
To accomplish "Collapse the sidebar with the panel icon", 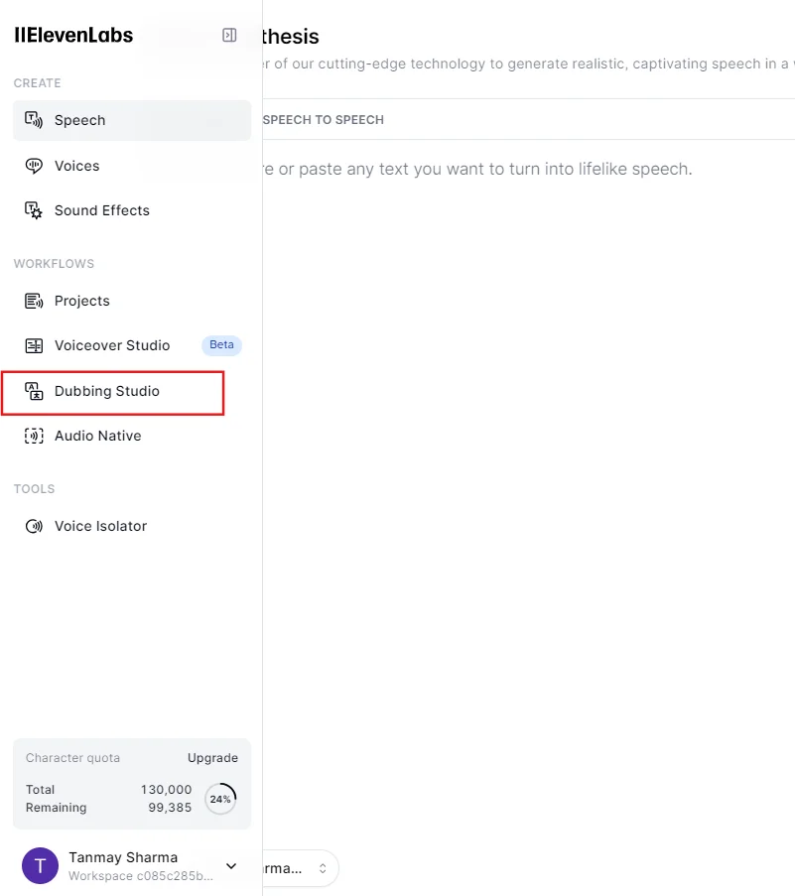I will tap(229, 35).
